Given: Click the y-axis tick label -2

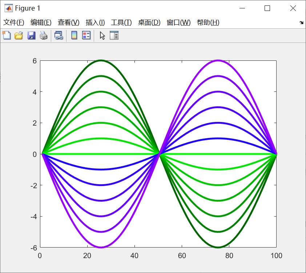Looking at the screenshot, I should point(34,186).
